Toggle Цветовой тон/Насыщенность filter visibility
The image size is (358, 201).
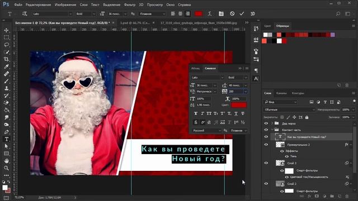coord(287,177)
